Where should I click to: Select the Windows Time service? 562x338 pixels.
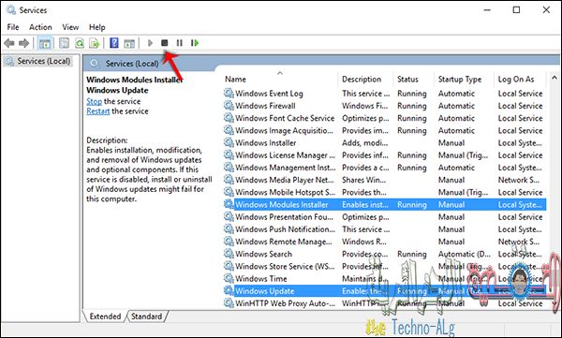pyautogui.click(x=385, y=278)
